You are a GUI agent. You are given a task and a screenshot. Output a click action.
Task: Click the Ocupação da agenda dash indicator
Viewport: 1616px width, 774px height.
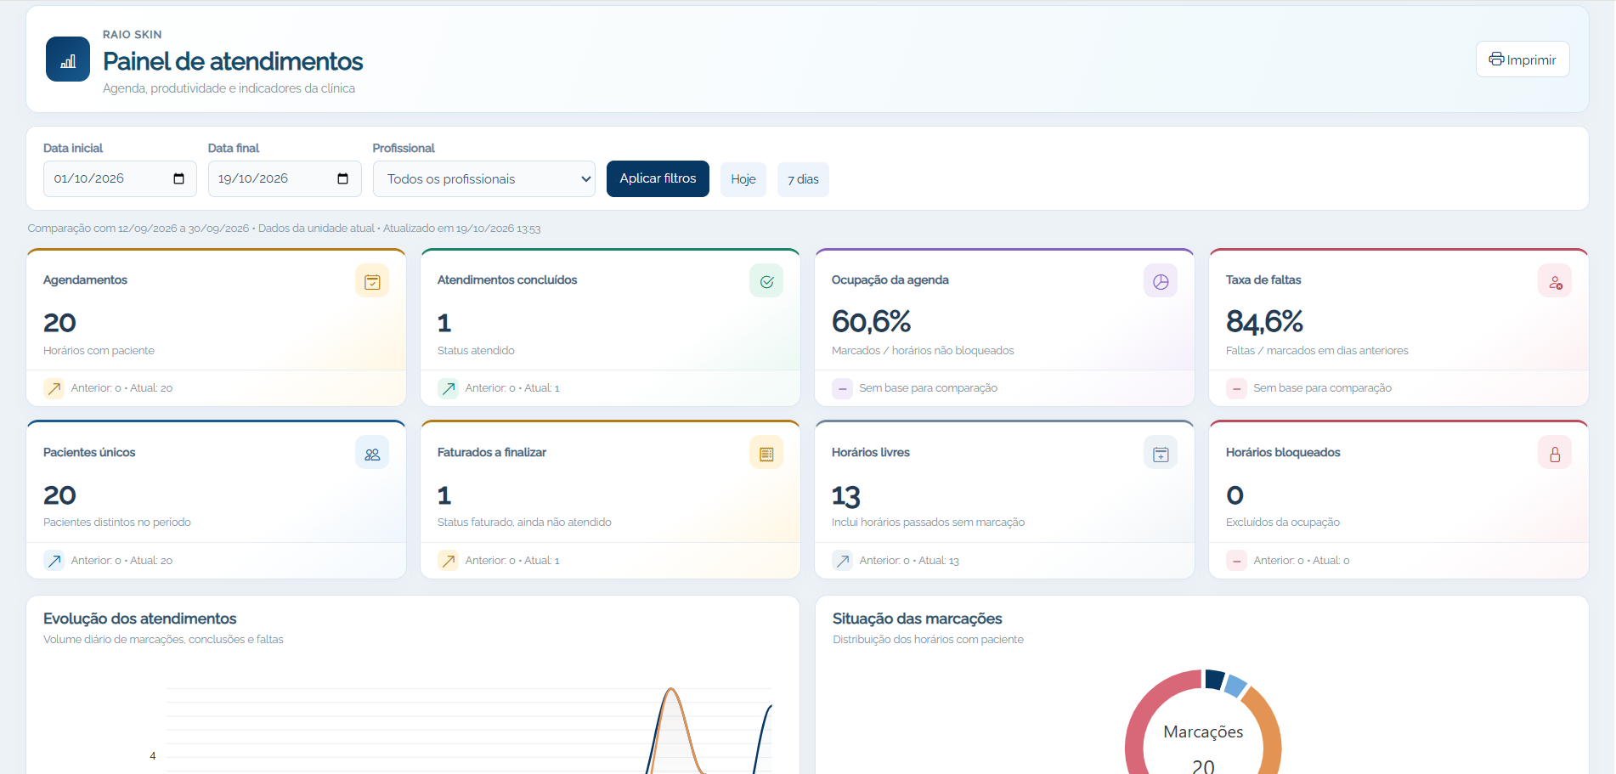pos(842,388)
